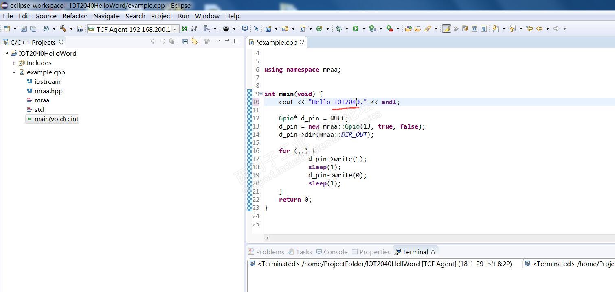Switch to the Problems tab
The image size is (615, 292).
266,252
